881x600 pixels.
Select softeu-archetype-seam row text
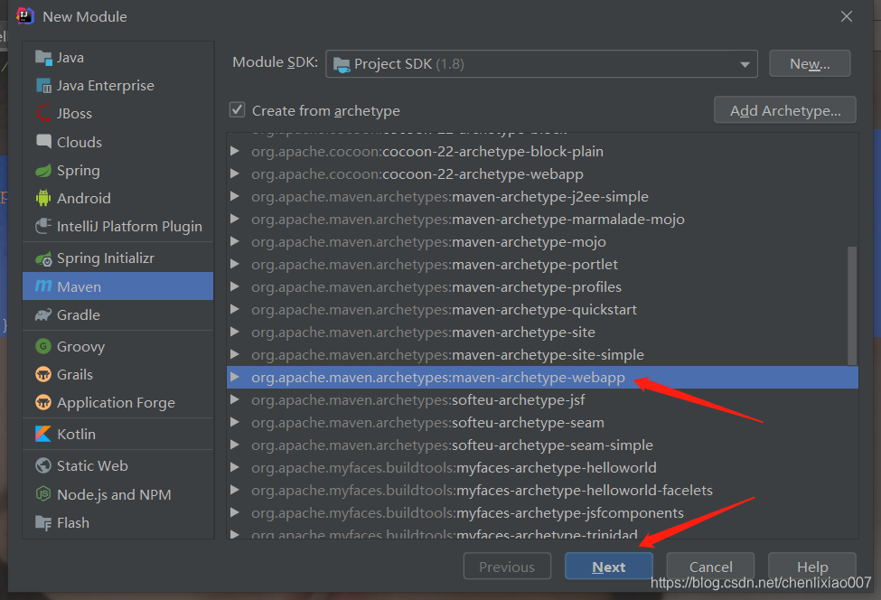427,422
